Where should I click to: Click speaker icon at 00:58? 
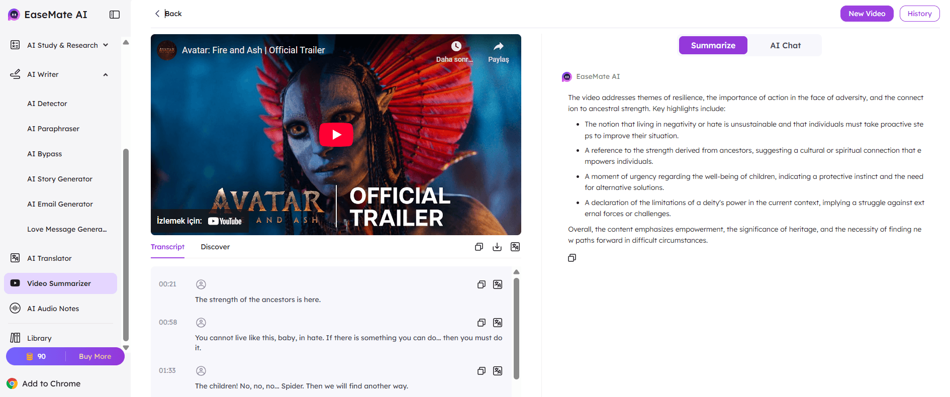(x=201, y=323)
